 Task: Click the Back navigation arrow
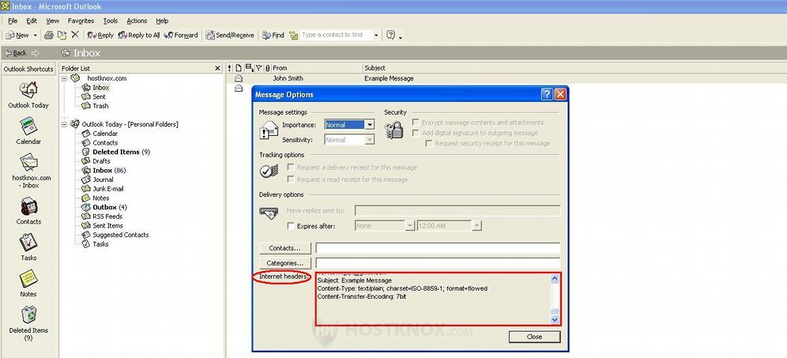16,53
